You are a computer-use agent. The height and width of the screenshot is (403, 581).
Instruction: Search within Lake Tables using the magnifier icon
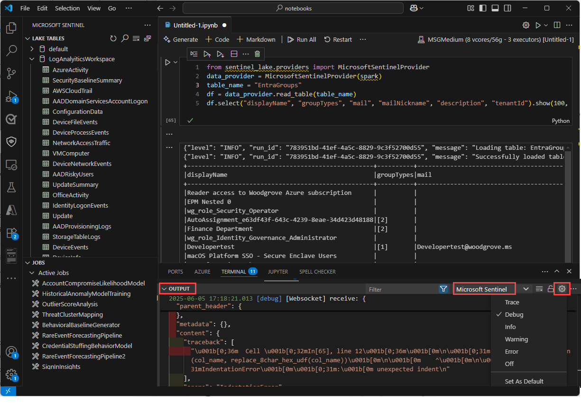[125, 38]
